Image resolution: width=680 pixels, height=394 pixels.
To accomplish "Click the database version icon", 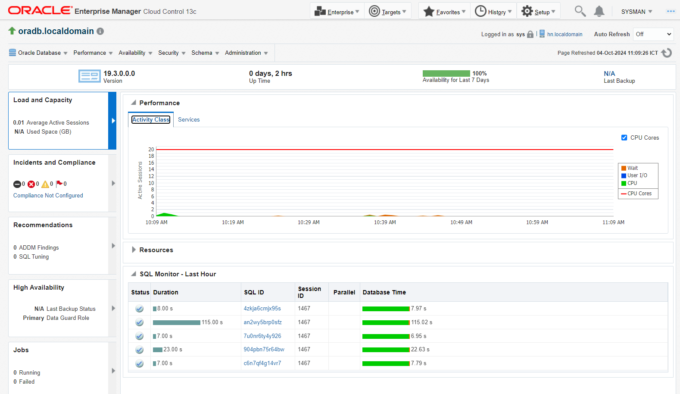I will (89, 76).
